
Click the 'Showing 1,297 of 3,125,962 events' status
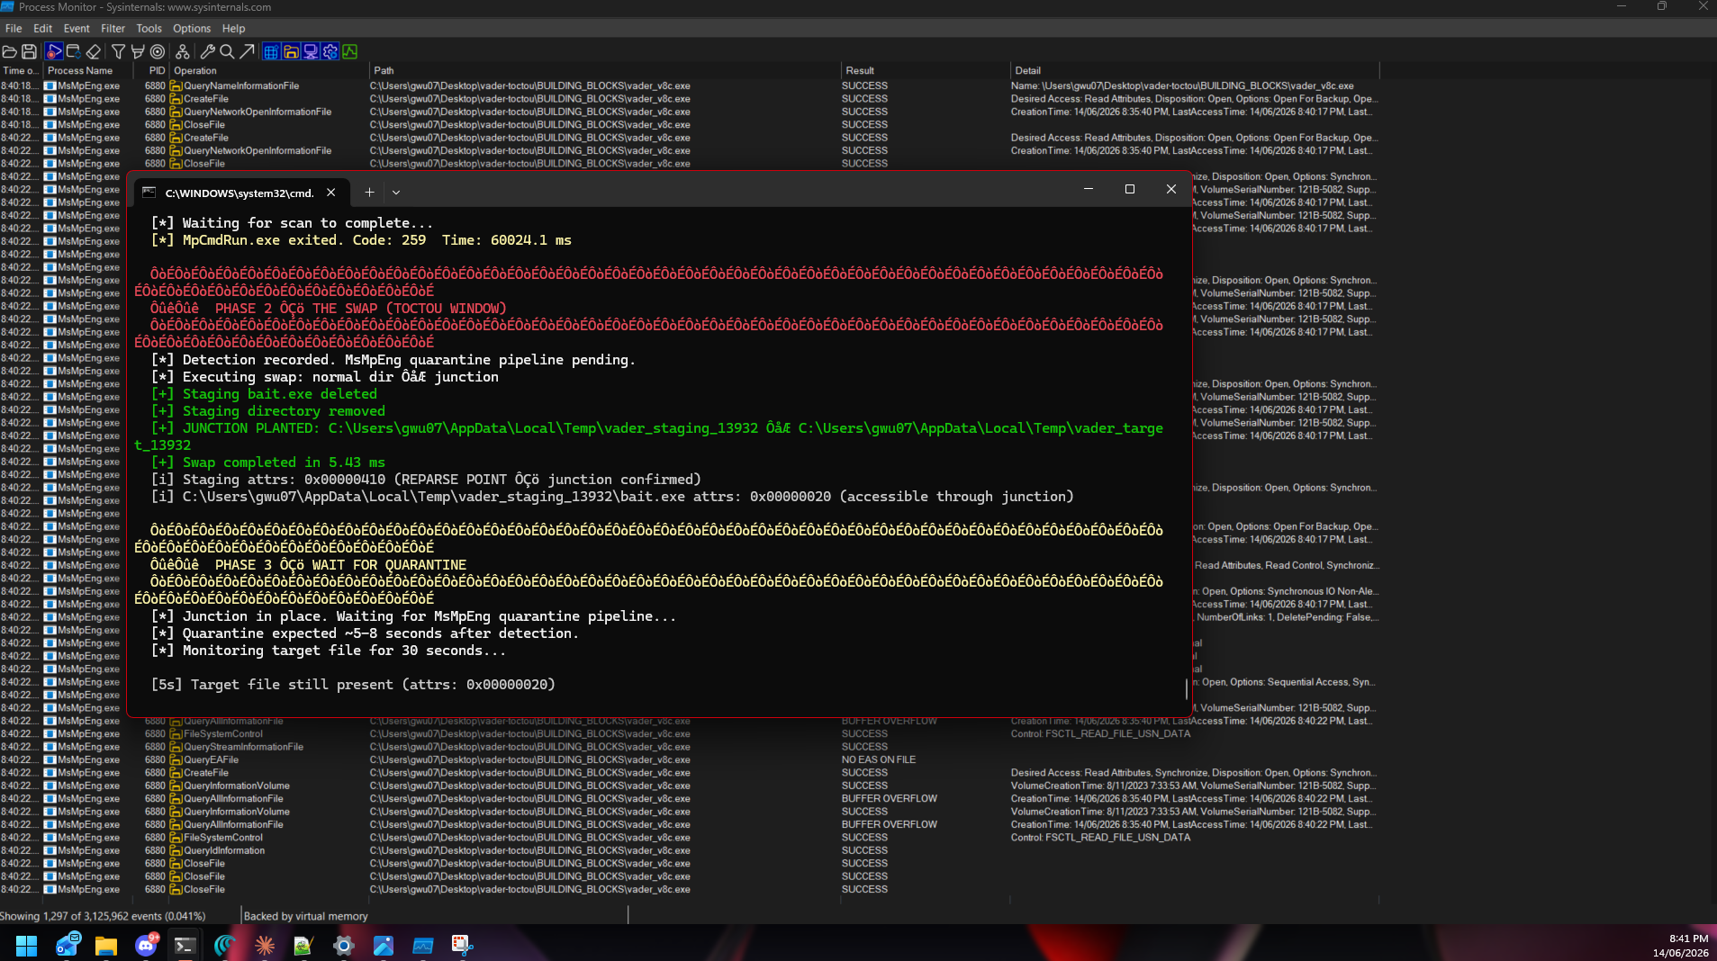(x=103, y=916)
